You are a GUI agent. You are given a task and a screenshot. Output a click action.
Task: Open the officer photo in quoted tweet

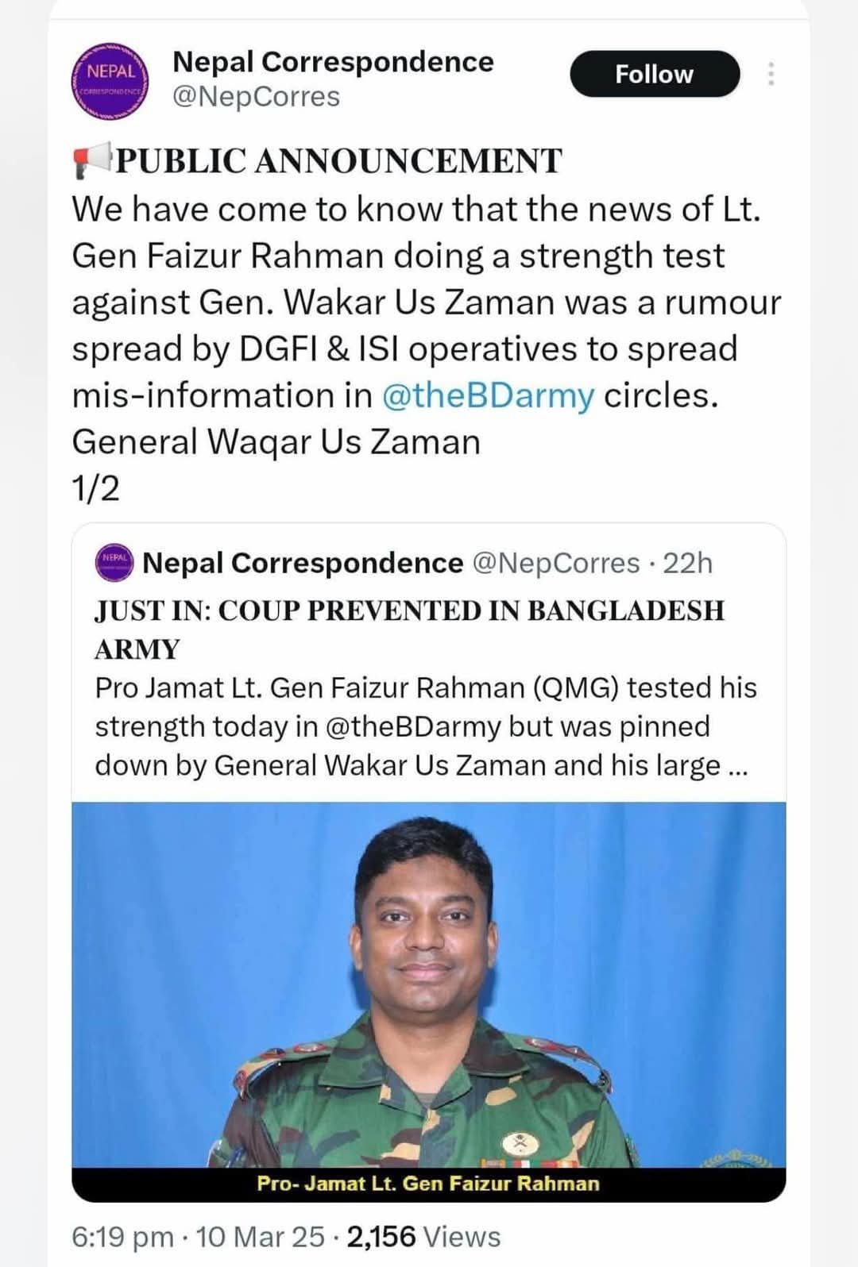[428, 984]
